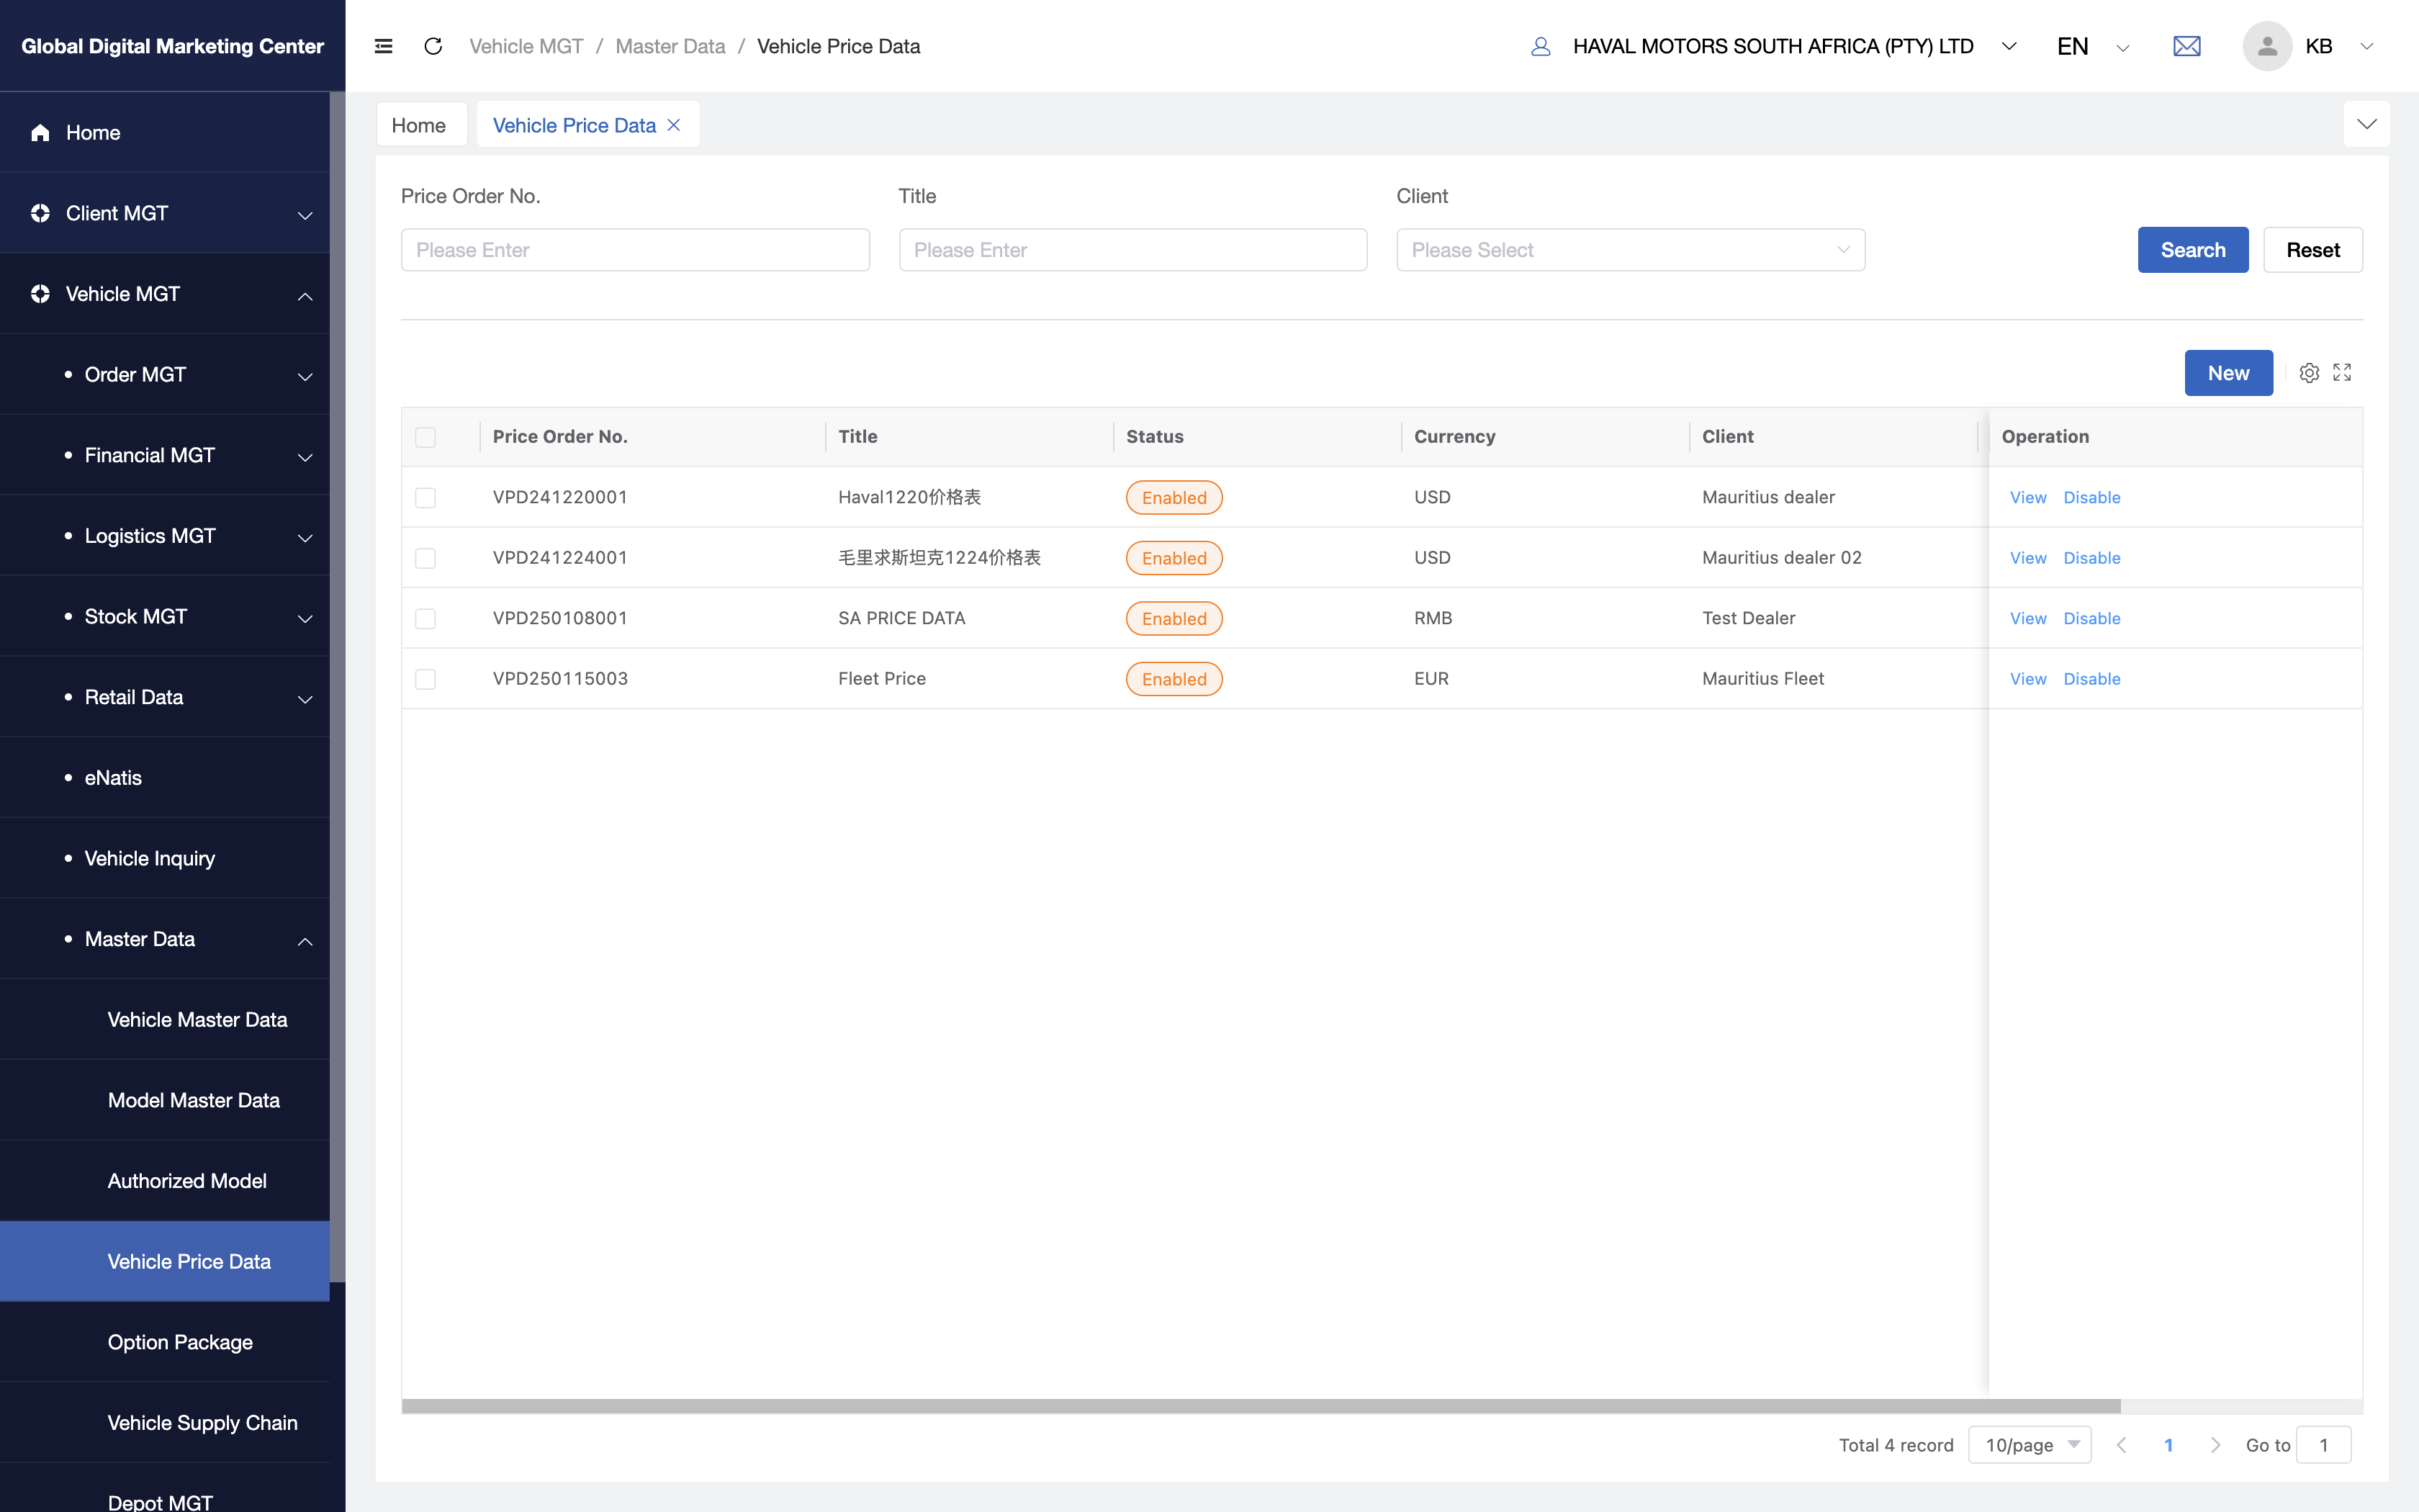This screenshot has height=1512, width=2419.
Task: Open Authorized Model page
Action: (x=165, y=1180)
